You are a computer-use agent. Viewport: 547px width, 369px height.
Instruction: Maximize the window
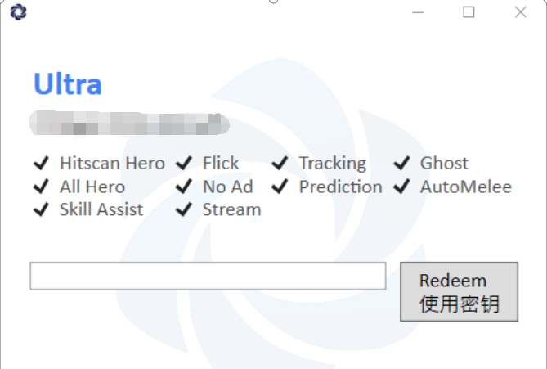(x=469, y=12)
